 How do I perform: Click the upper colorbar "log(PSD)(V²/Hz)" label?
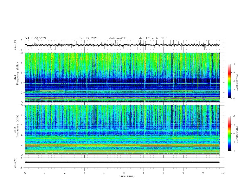237,83
